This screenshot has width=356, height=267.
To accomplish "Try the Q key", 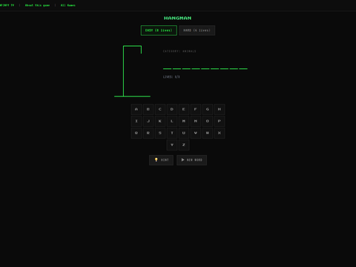I will (136, 133).
